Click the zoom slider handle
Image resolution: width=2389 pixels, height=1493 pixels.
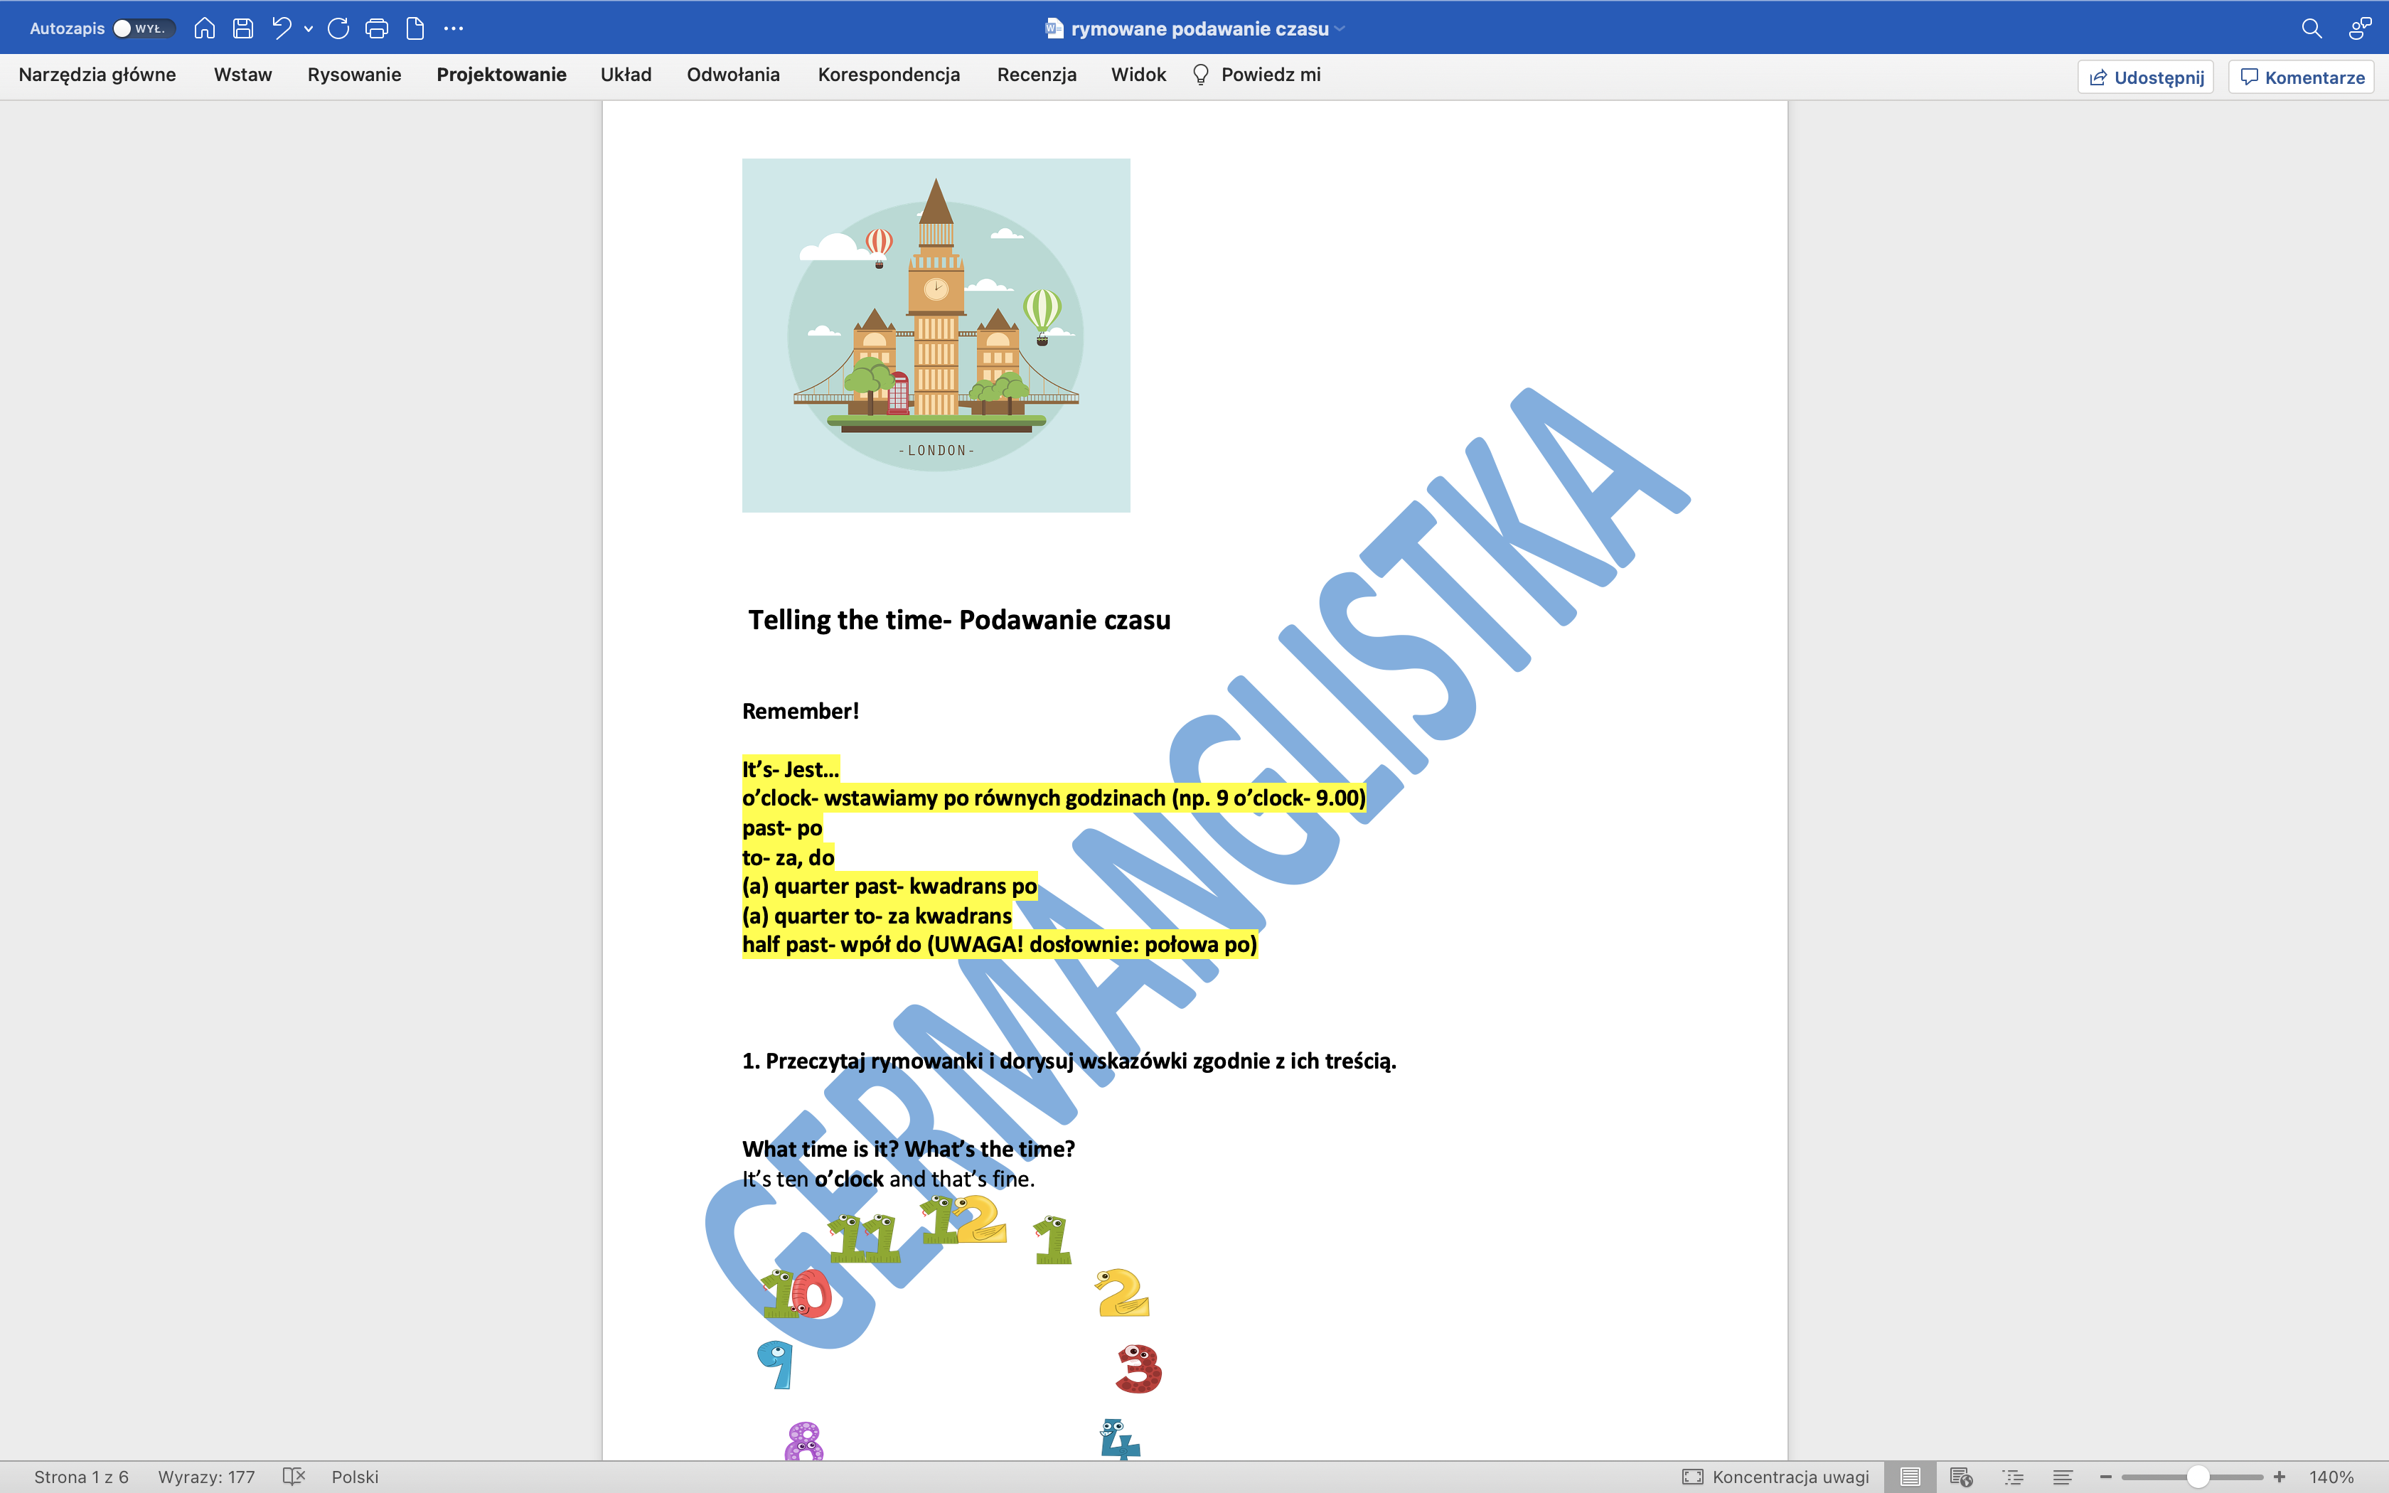click(2198, 1476)
